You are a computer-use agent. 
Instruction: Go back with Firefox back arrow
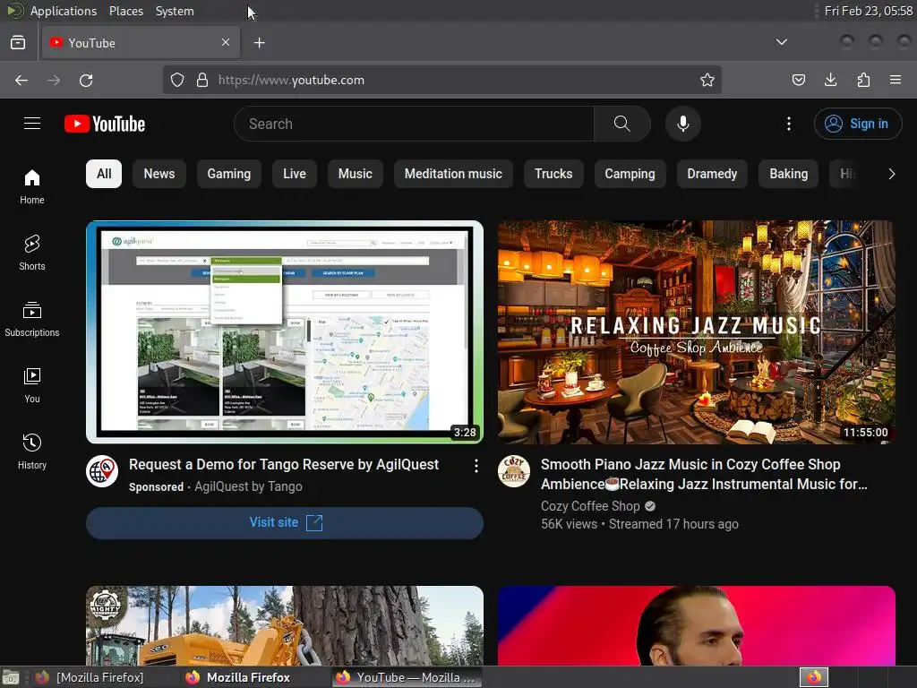(x=21, y=80)
